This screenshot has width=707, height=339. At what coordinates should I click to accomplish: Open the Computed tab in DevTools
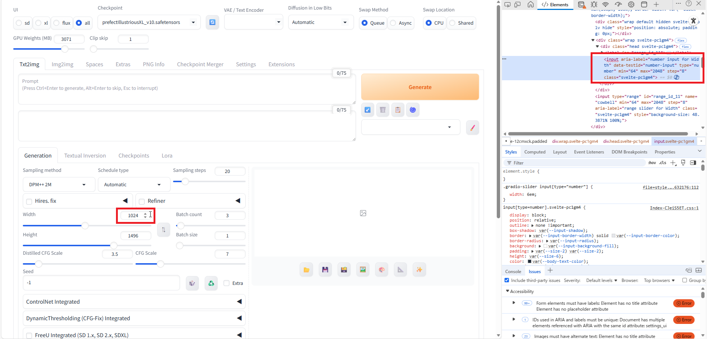535,152
